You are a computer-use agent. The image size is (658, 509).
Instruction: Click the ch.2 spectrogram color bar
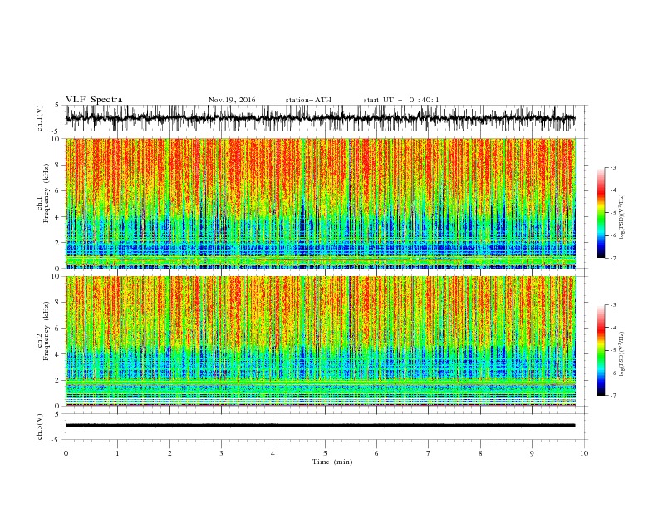point(601,350)
